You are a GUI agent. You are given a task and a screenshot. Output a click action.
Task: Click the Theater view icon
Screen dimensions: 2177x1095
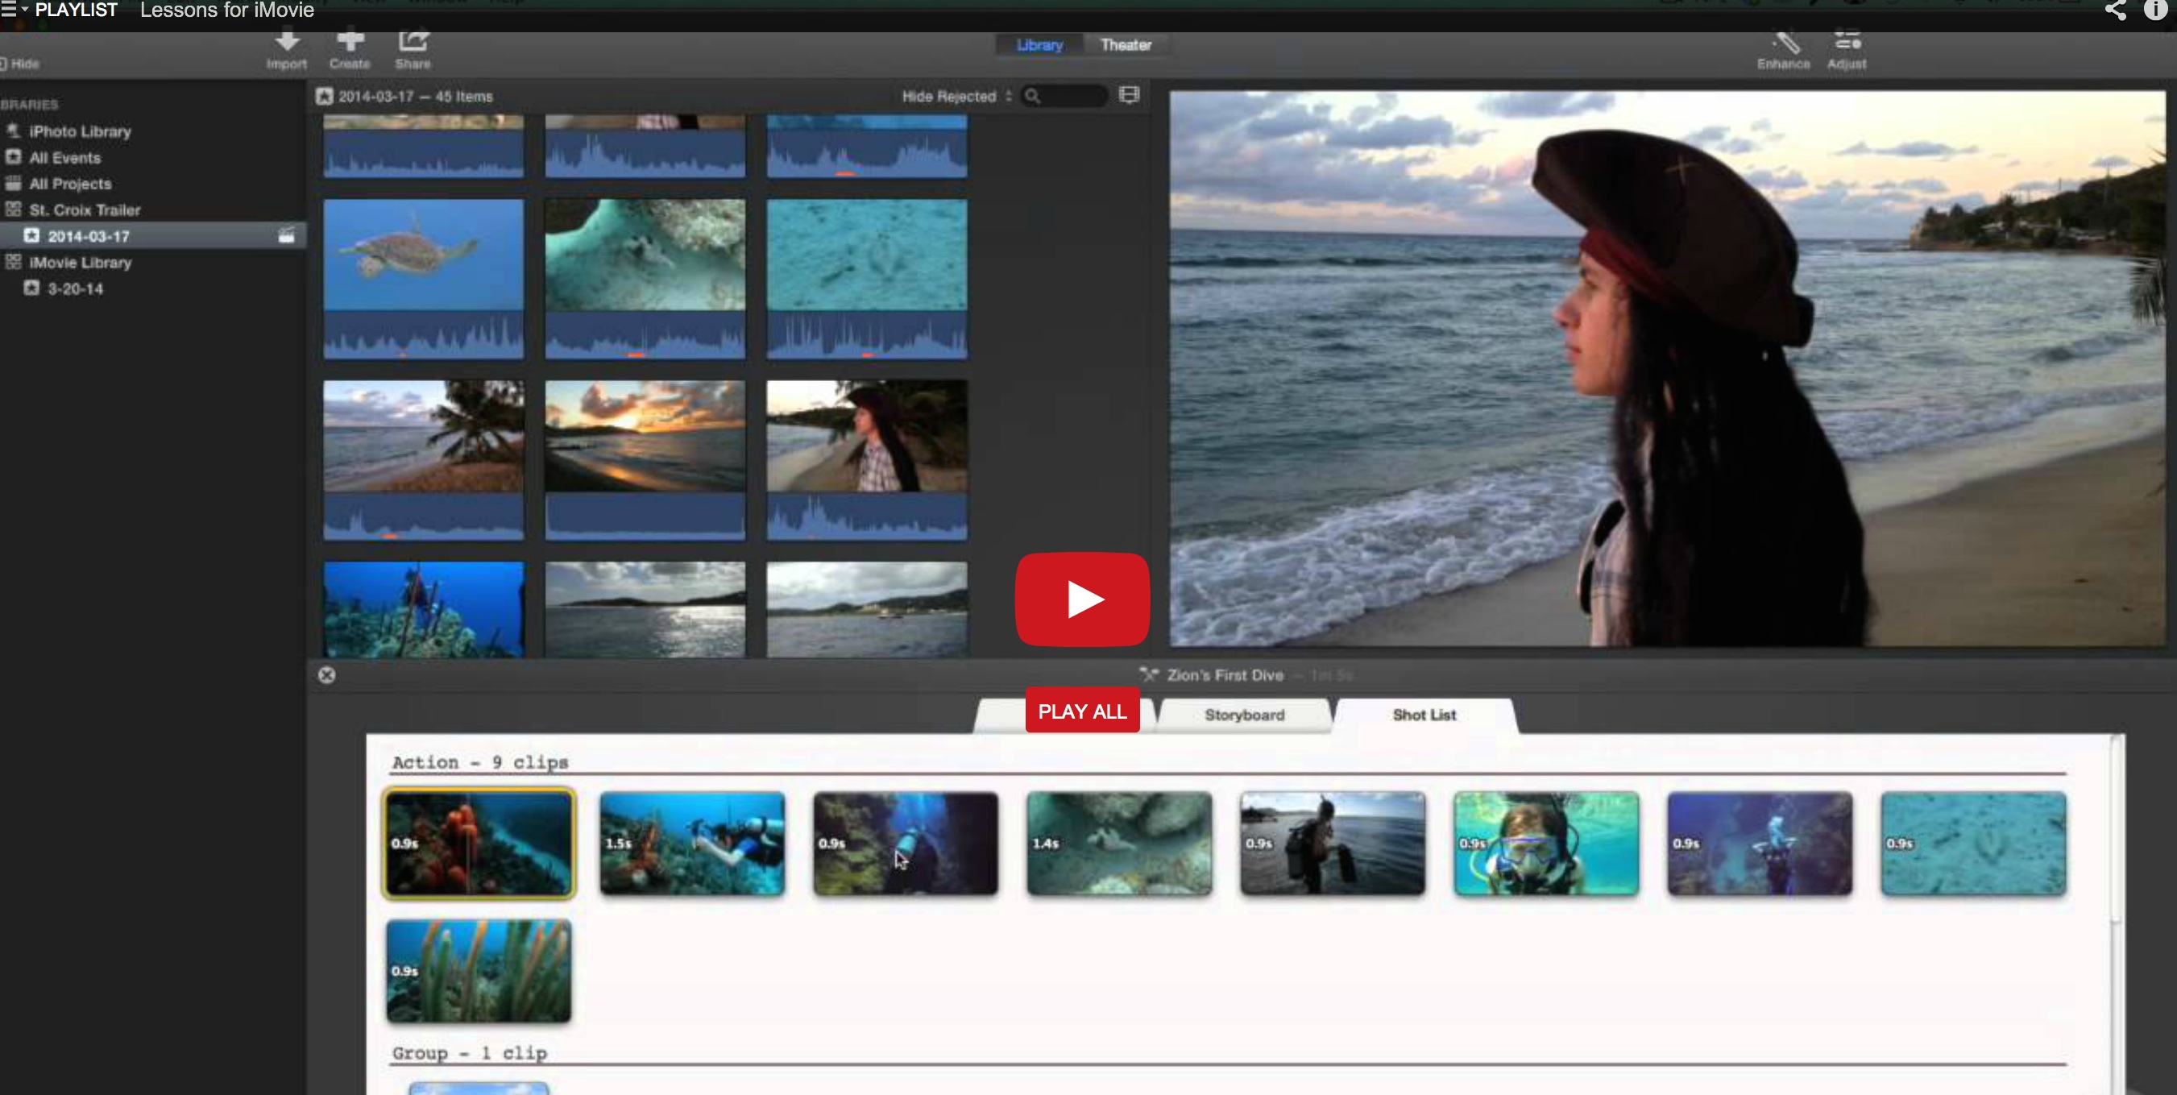click(x=1126, y=44)
